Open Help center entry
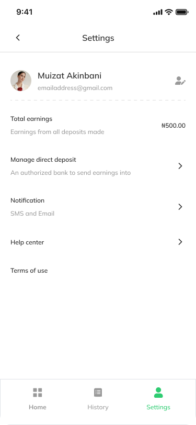The width and height of the screenshot is (196, 425). point(98,242)
